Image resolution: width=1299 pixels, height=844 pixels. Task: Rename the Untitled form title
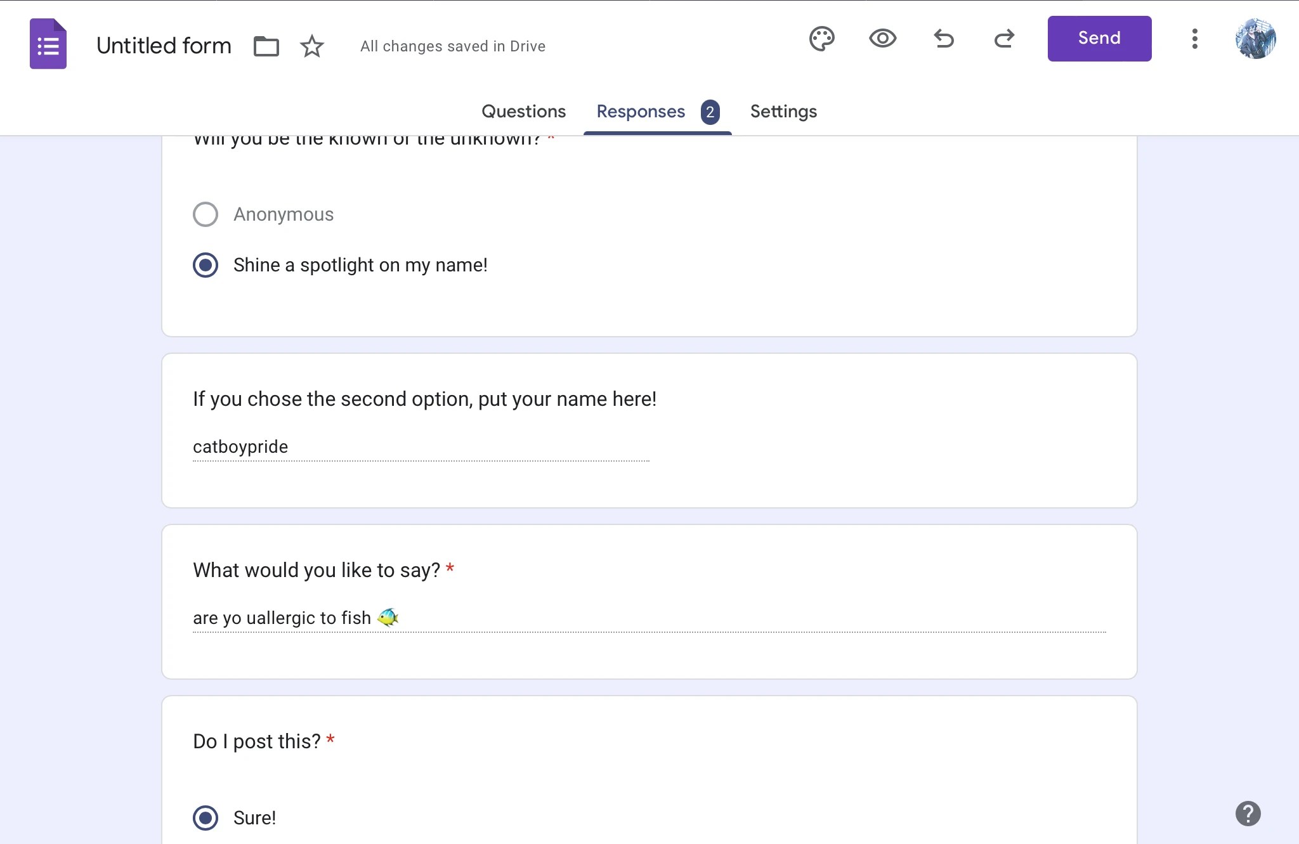click(x=164, y=45)
